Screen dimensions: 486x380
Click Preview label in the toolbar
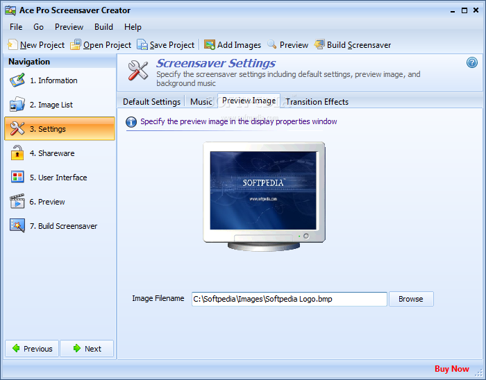click(294, 45)
